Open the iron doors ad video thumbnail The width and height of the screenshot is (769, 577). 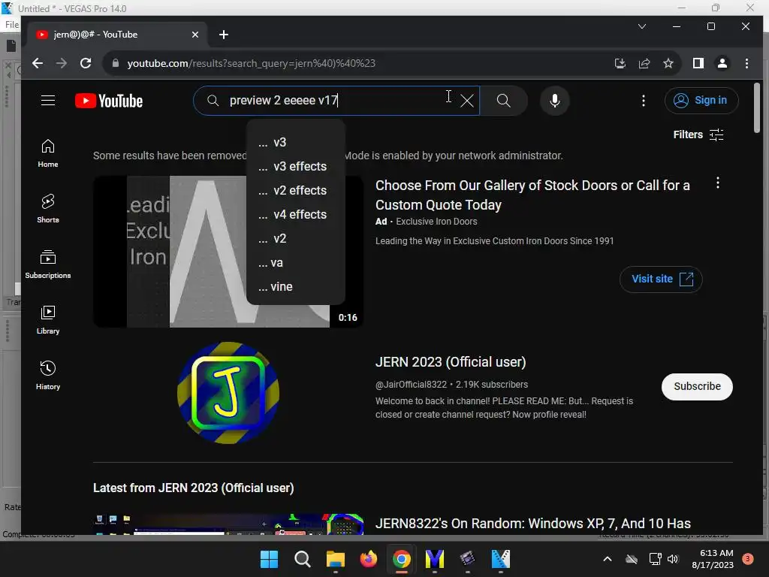pyautogui.click(x=228, y=251)
